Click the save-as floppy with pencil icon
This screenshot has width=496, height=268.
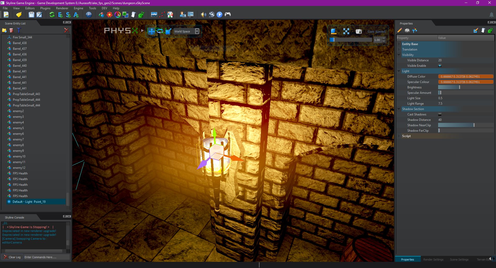pyautogui.click(x=39, y=15)
